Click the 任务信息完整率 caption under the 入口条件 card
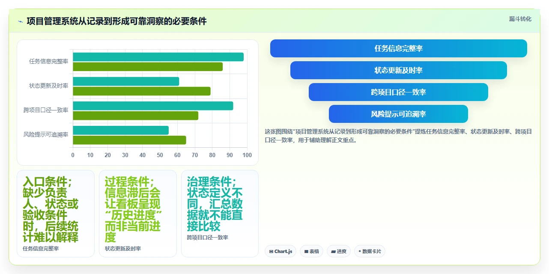 click(41, 248)
